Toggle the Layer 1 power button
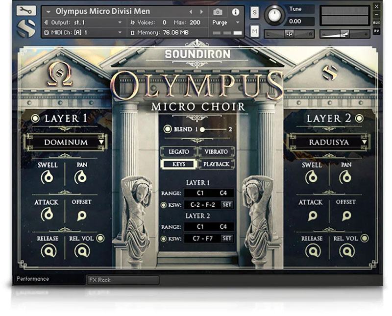This screenshot has height=316, width=392. click(35, 119)
